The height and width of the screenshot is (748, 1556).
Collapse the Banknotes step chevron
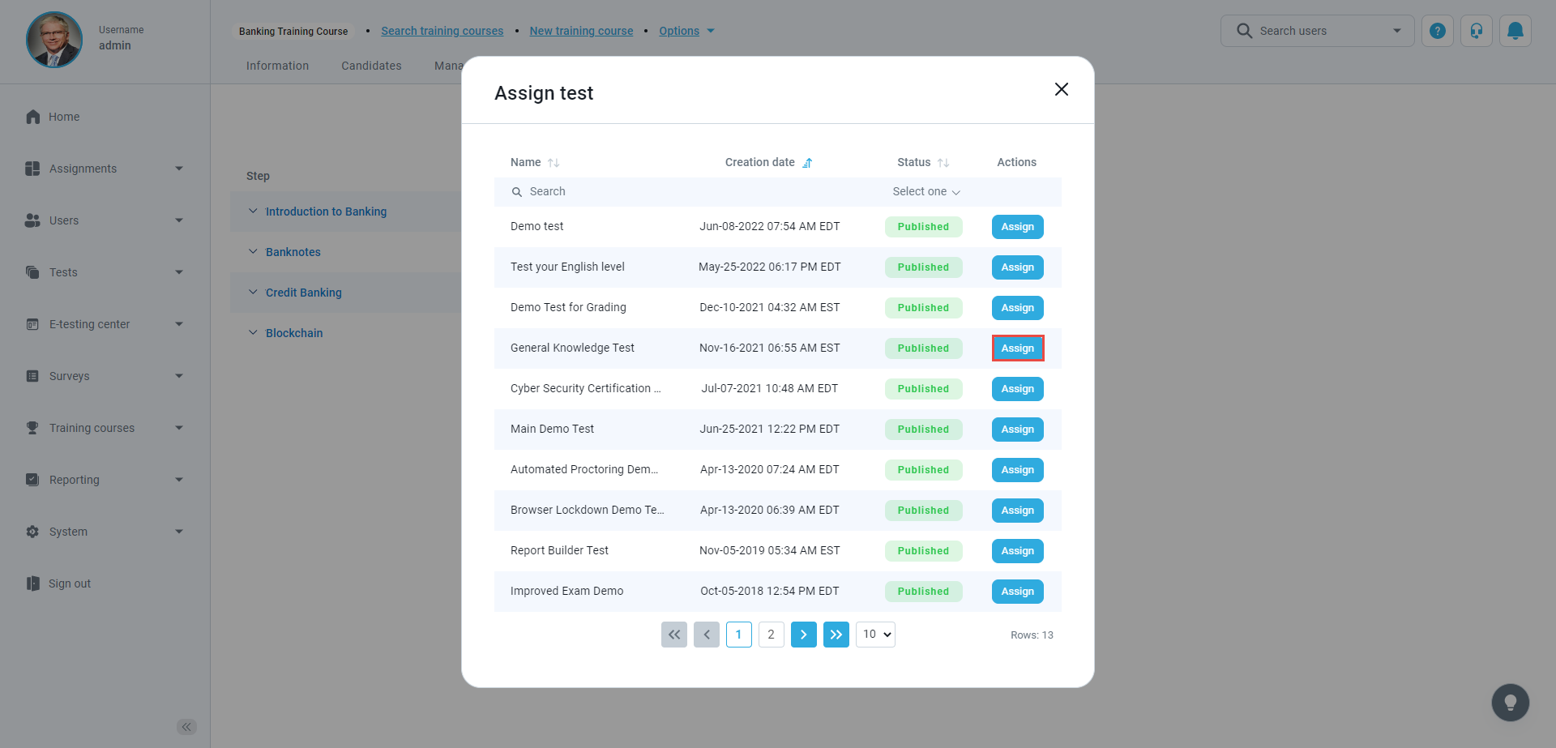coord(253,252)
